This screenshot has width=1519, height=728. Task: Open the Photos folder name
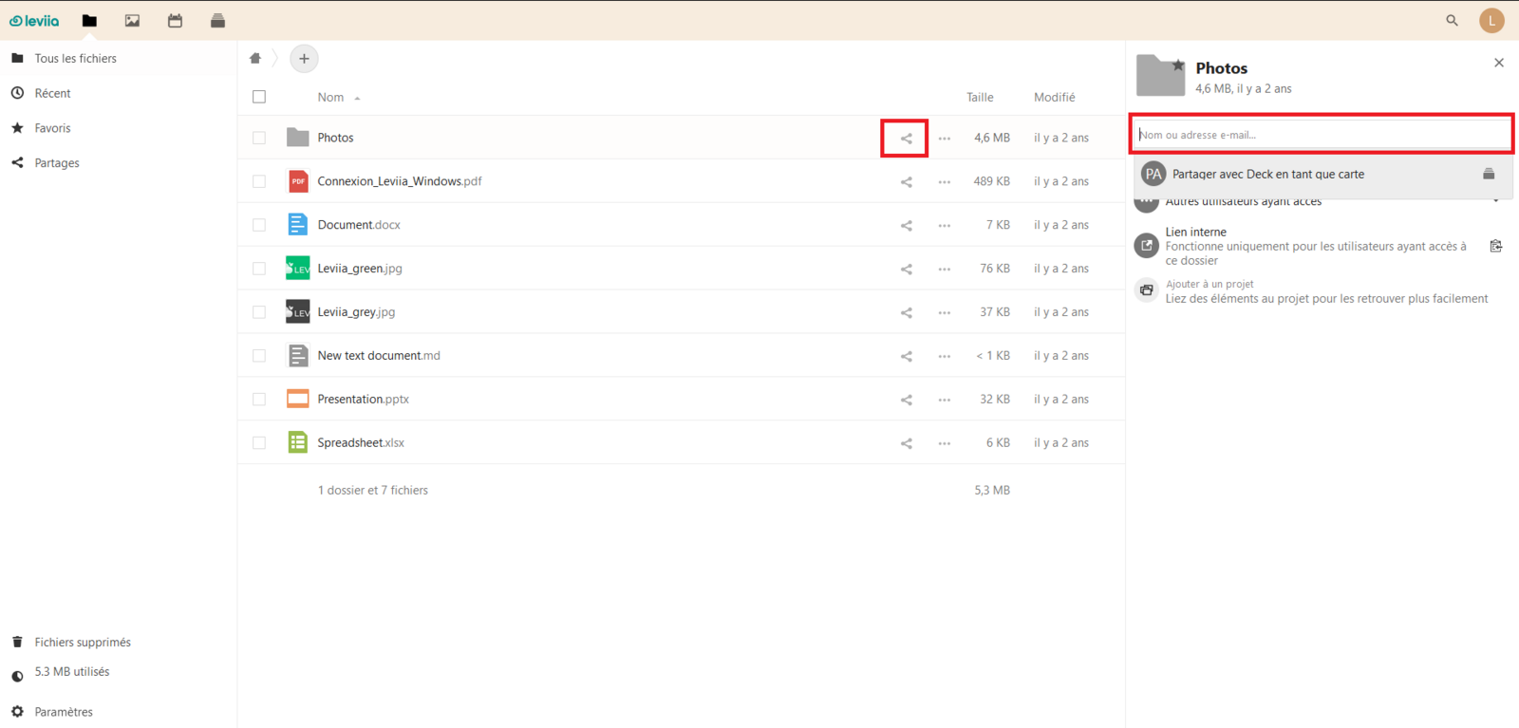335,138
